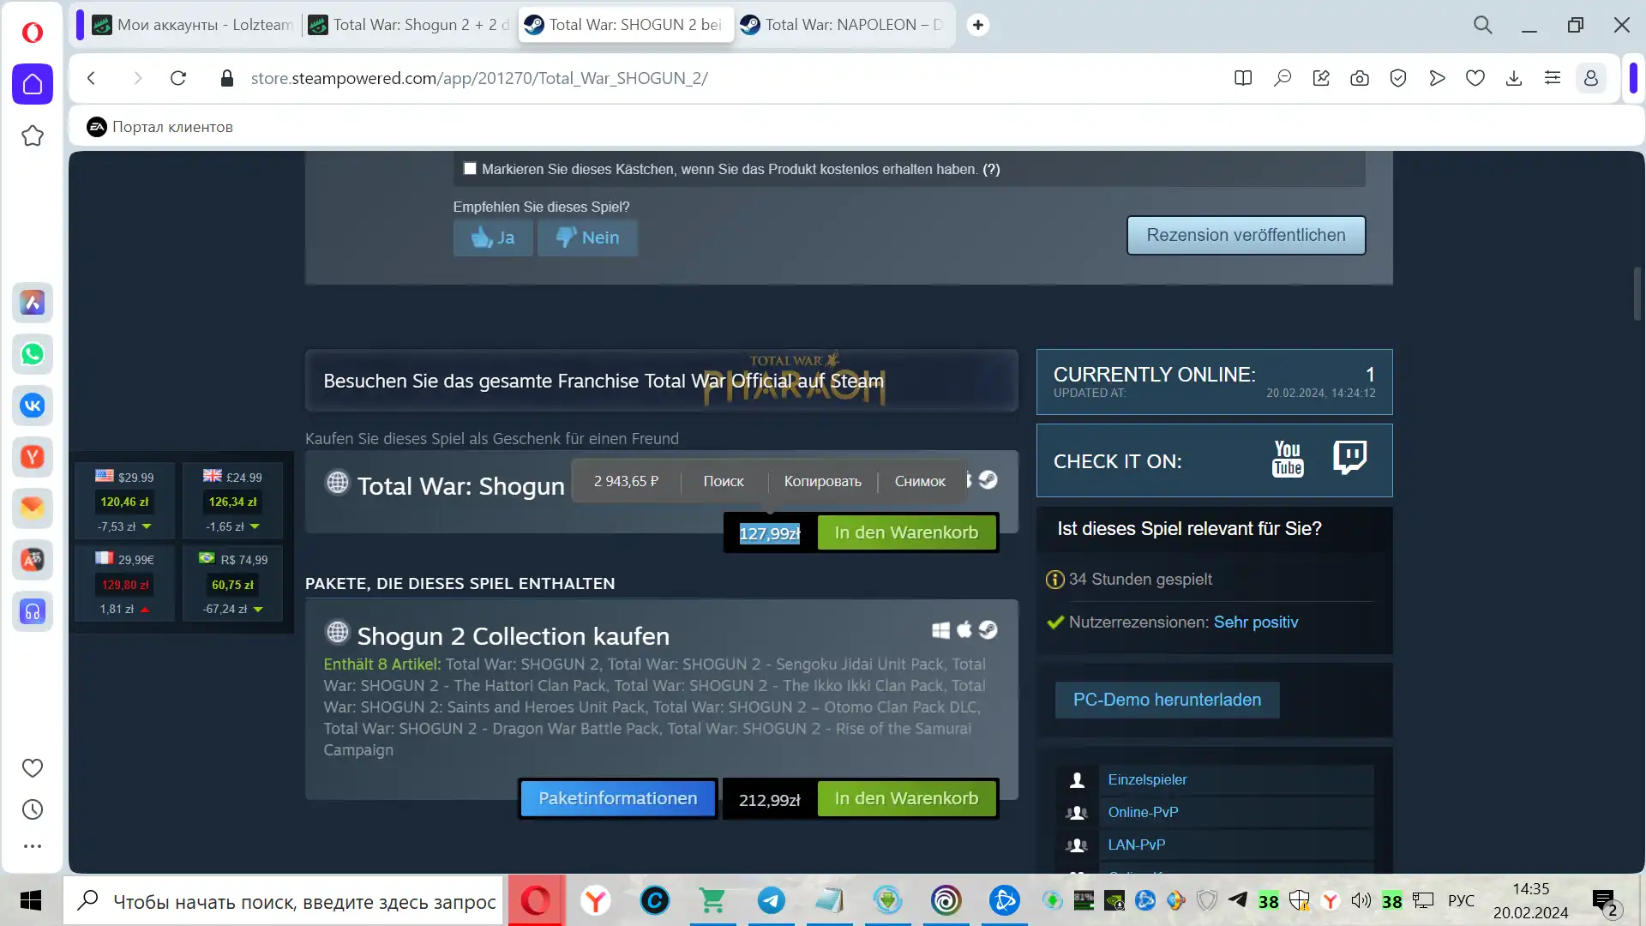Screen dimensions: 1646x926
Task: Open Opera Easy Setup menu icon
Action: coord(1553,78)
